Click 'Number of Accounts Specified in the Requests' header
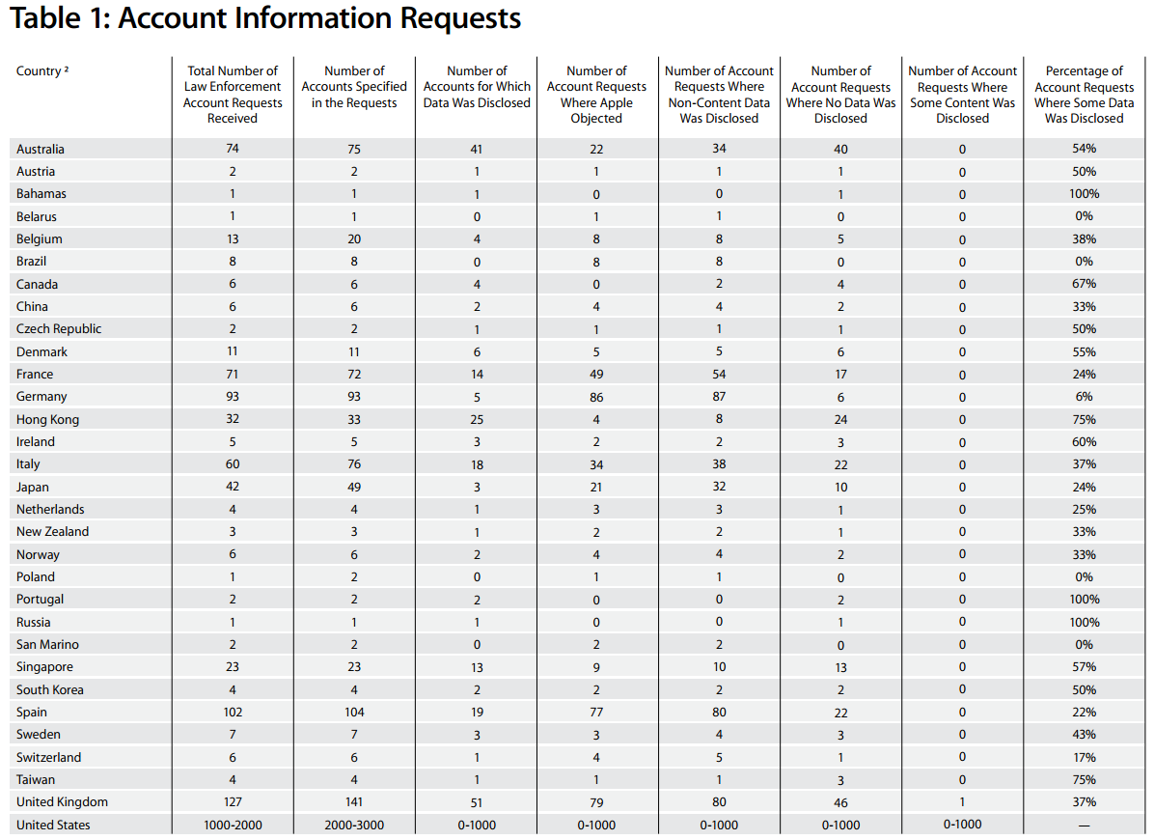The height and width of the screenshot is (840, 1155). pos(353,87)
